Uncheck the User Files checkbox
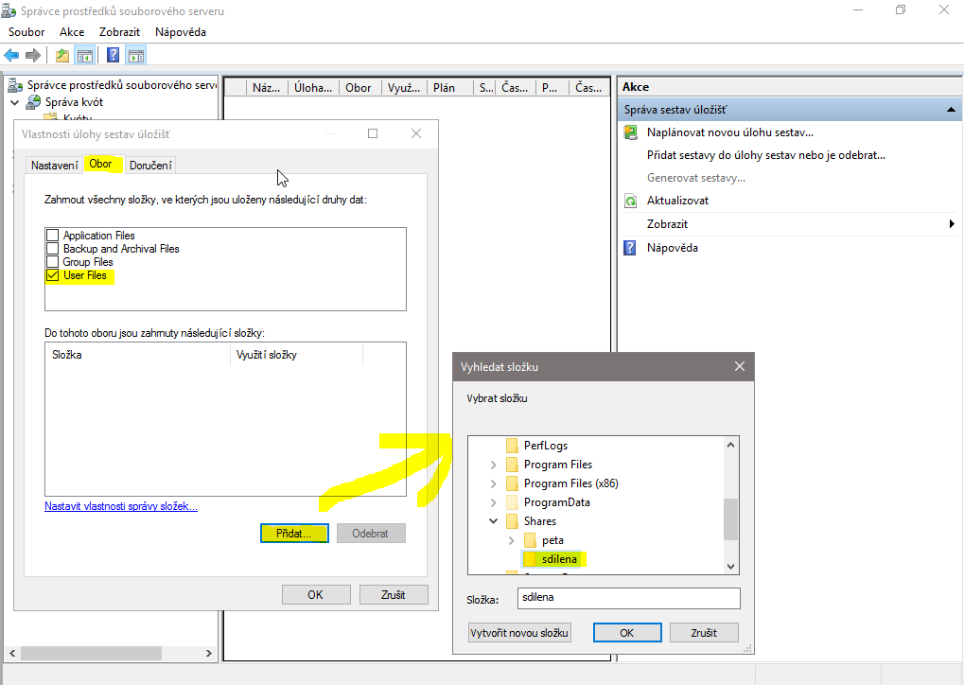Screen dimensions: 964x685 point(53,275)
